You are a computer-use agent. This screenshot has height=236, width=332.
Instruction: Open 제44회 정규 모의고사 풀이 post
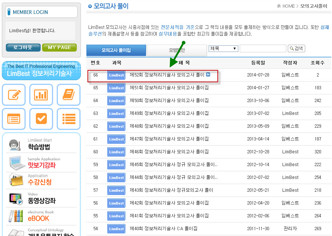point(174,177)
